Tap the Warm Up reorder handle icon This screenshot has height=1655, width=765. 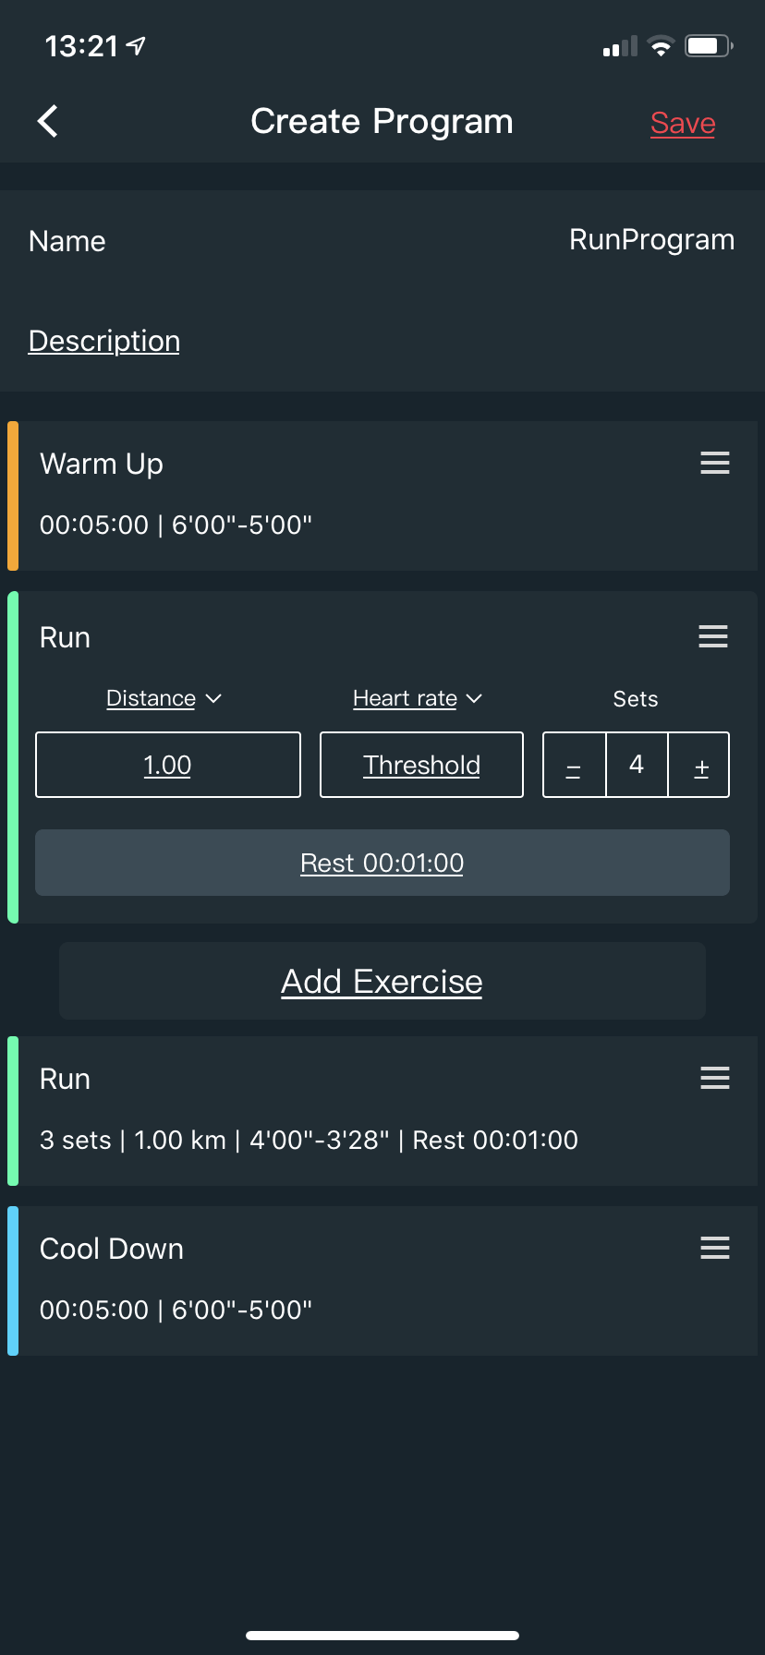click(x=714, y=463)
